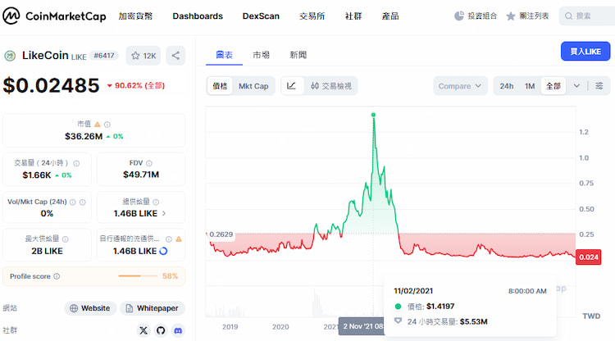The height and width of the screenshot is (341, 615).
Task: Open 交易所 navigation menu
Action: click(x=312, y=16)
